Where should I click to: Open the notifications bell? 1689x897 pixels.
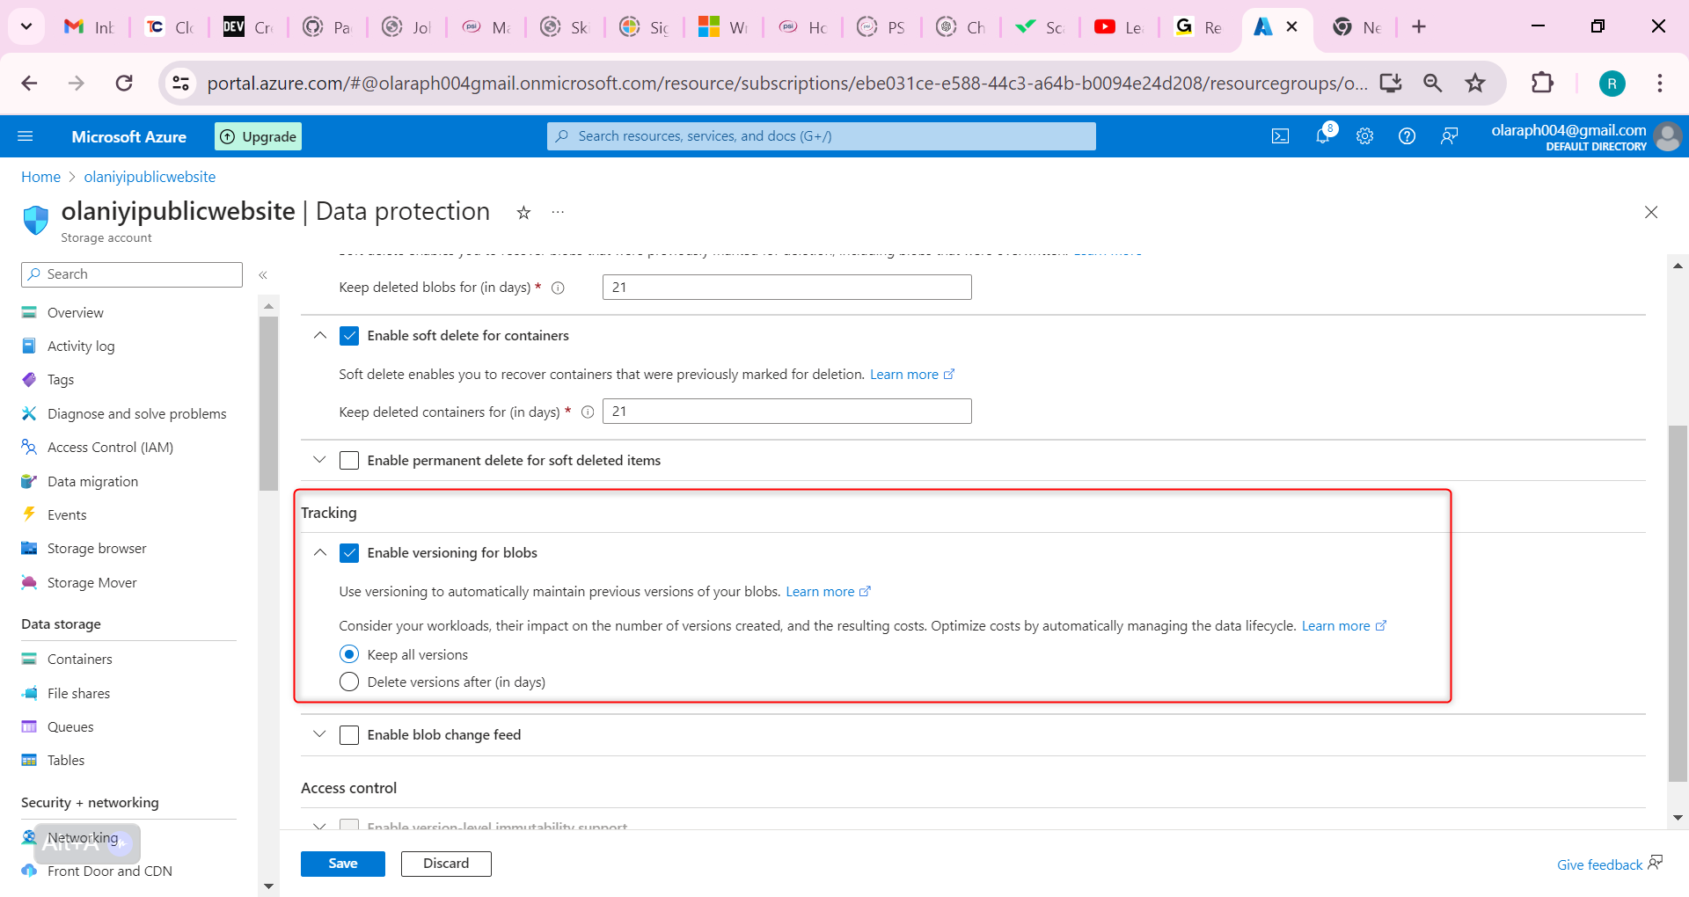click(1322, 136)
